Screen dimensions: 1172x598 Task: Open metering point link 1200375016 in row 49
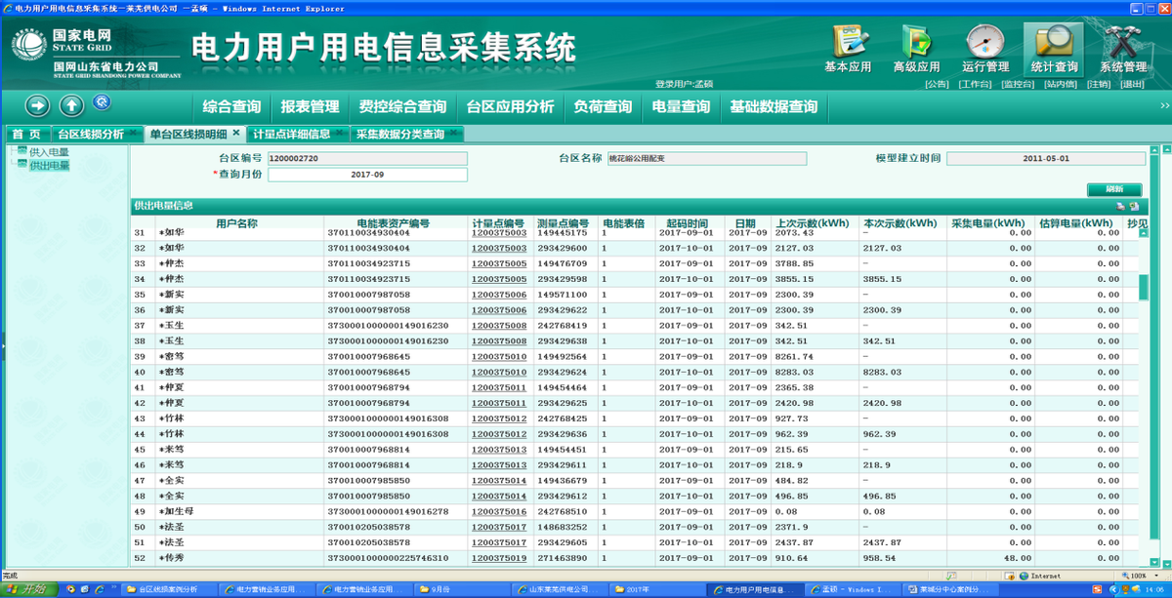(x=498, y=511)
